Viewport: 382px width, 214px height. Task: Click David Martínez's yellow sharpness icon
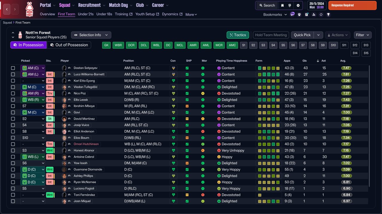click(187, 119)
